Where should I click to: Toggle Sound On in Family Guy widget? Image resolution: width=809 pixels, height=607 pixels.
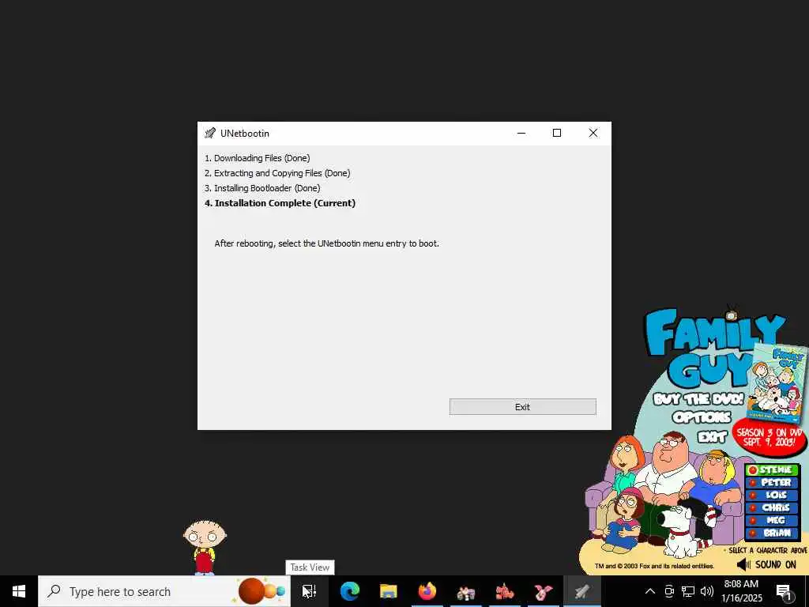(x=767, y=564)
